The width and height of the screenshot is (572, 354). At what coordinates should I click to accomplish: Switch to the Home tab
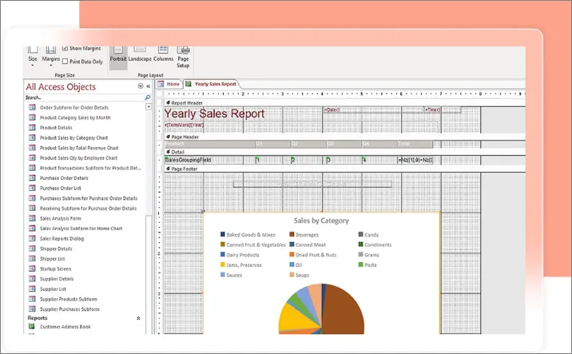coord(169,84)
